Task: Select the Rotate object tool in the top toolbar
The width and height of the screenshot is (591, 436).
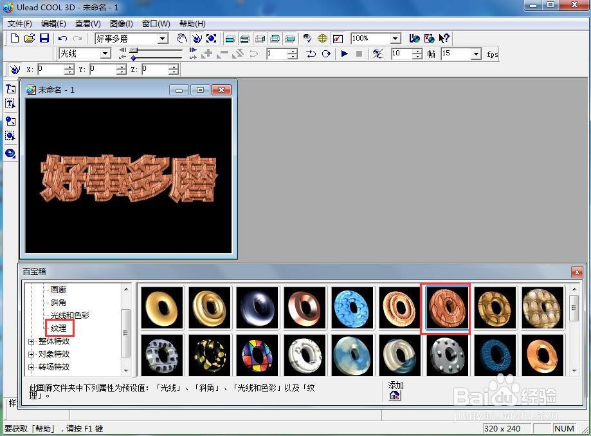Action: (x=197, y=38)
